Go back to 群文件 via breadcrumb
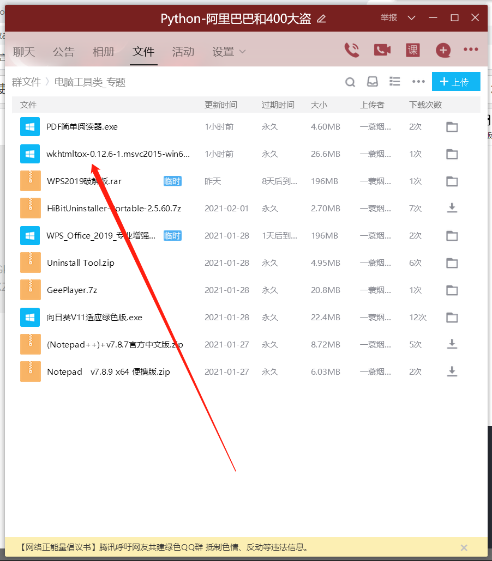 pyautogui.click(x=27, y=82)
